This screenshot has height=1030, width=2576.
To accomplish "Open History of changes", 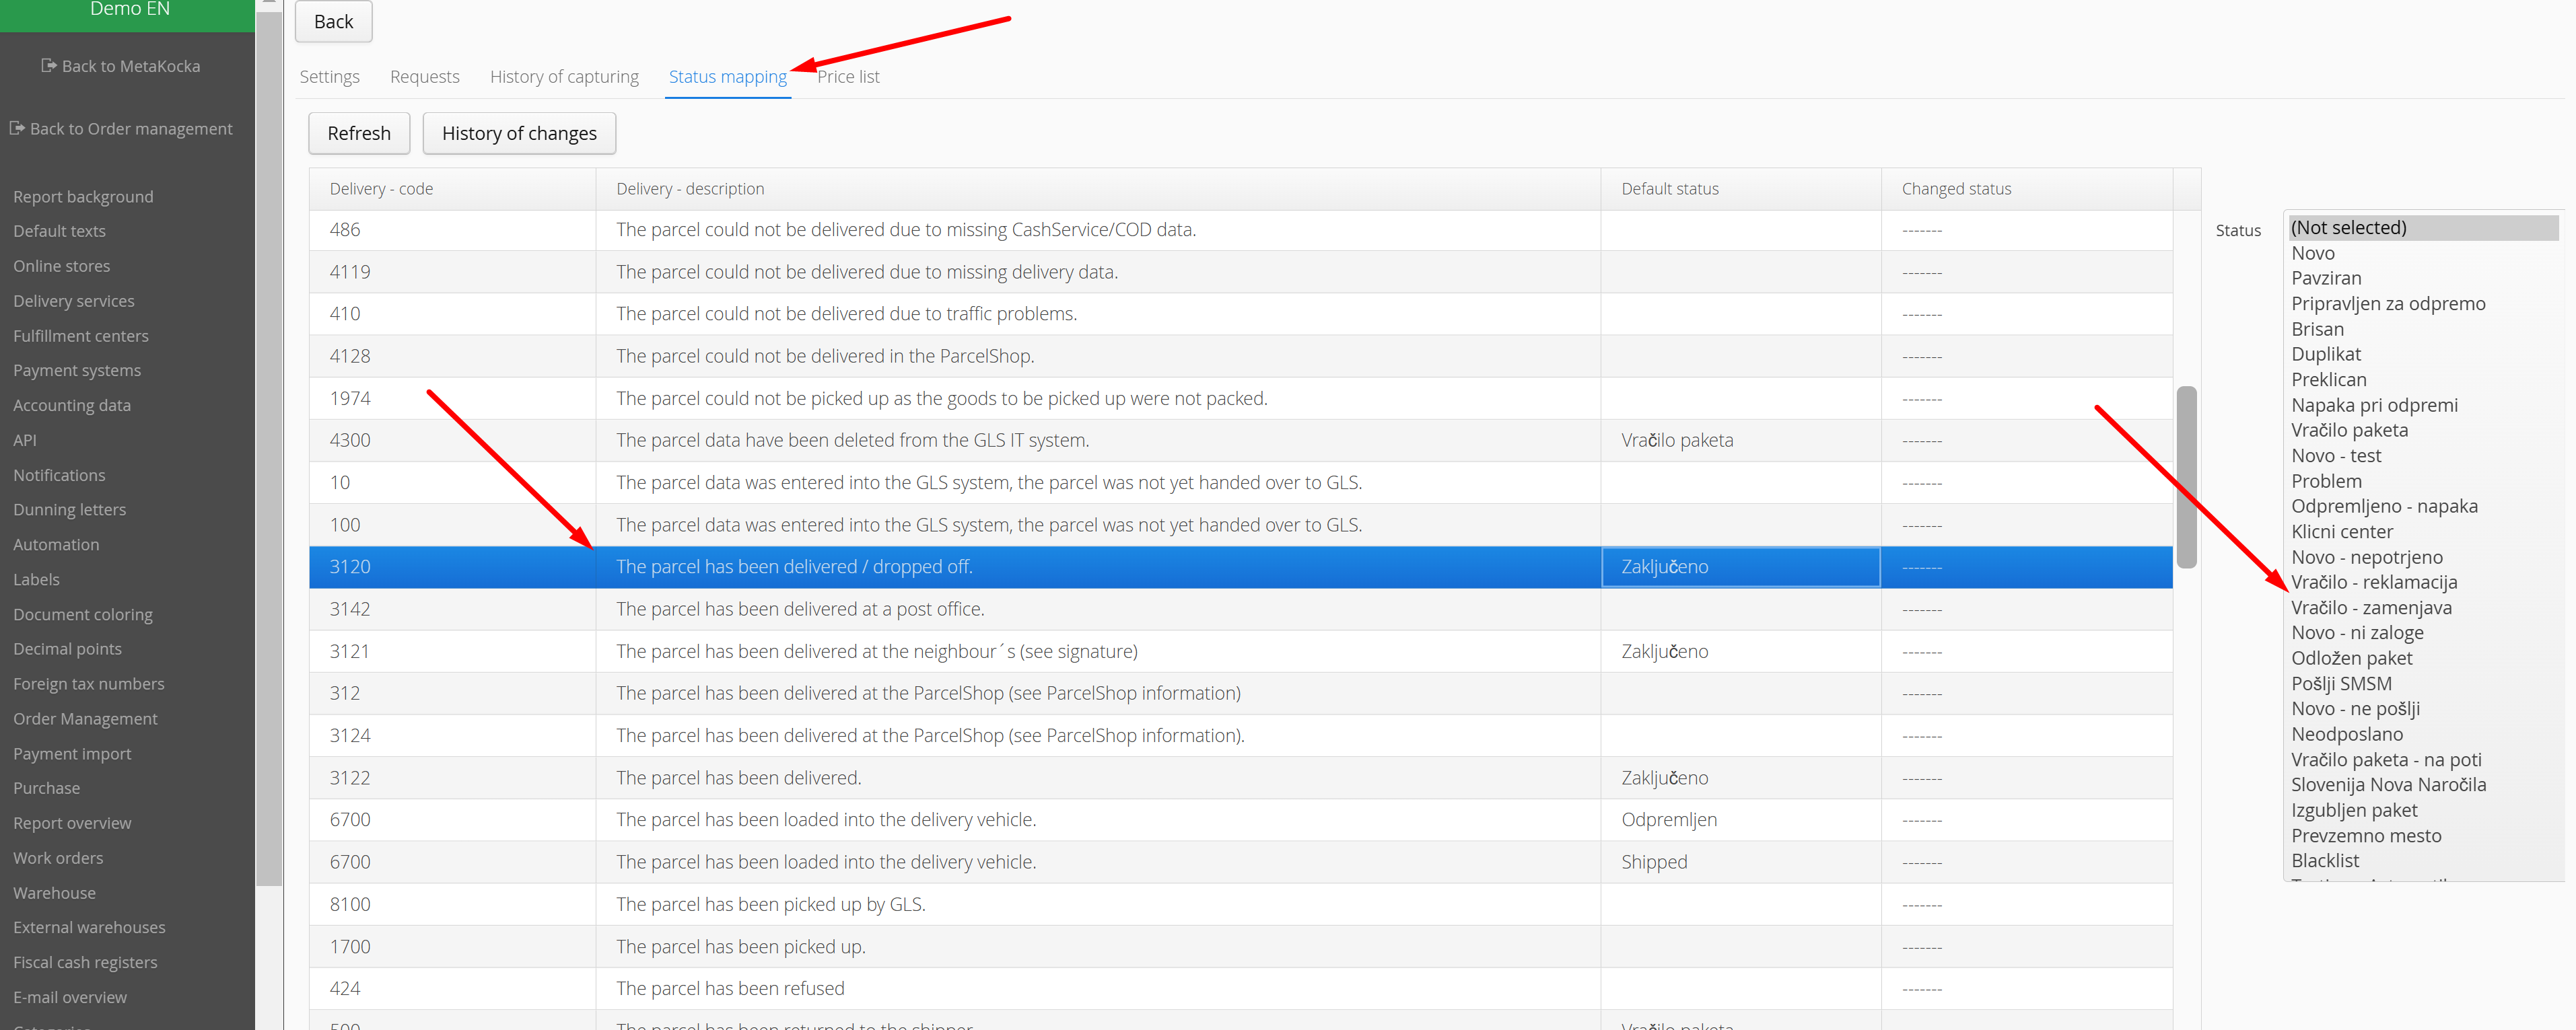I will coord(518,133).
